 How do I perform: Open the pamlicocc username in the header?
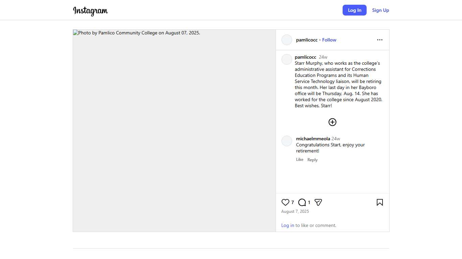pos(307,40)
